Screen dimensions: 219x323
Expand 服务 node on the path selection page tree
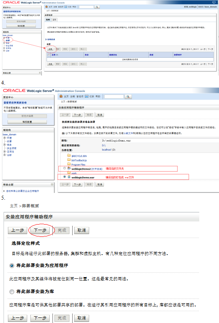click(4, 145)
